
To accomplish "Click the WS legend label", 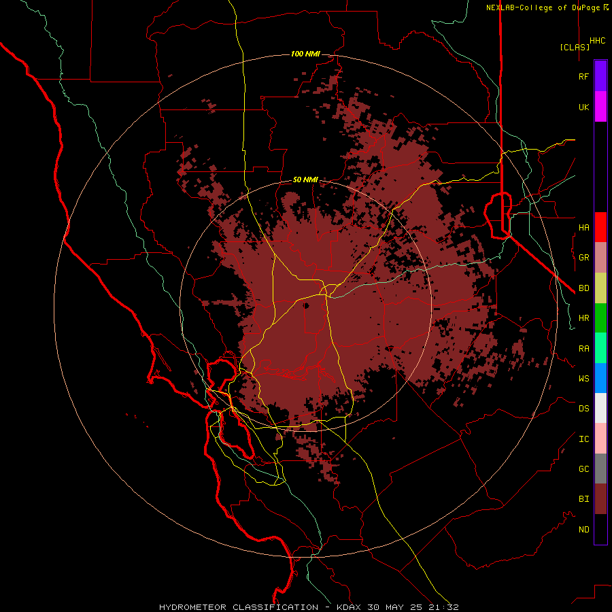I will 583,378.
